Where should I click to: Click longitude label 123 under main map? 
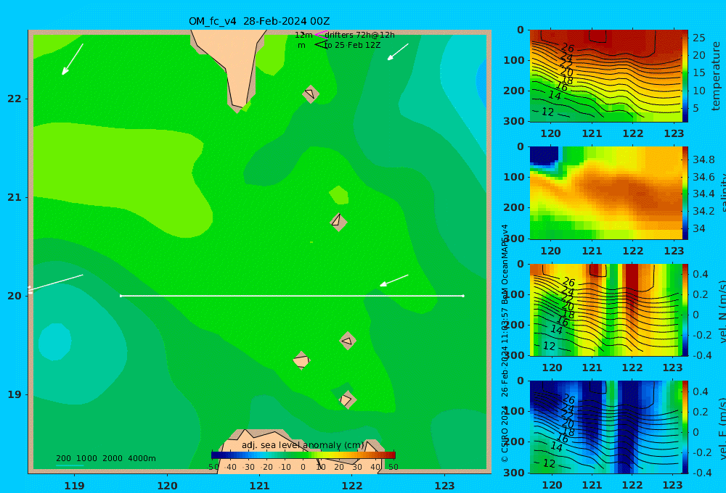click(444, 486)
